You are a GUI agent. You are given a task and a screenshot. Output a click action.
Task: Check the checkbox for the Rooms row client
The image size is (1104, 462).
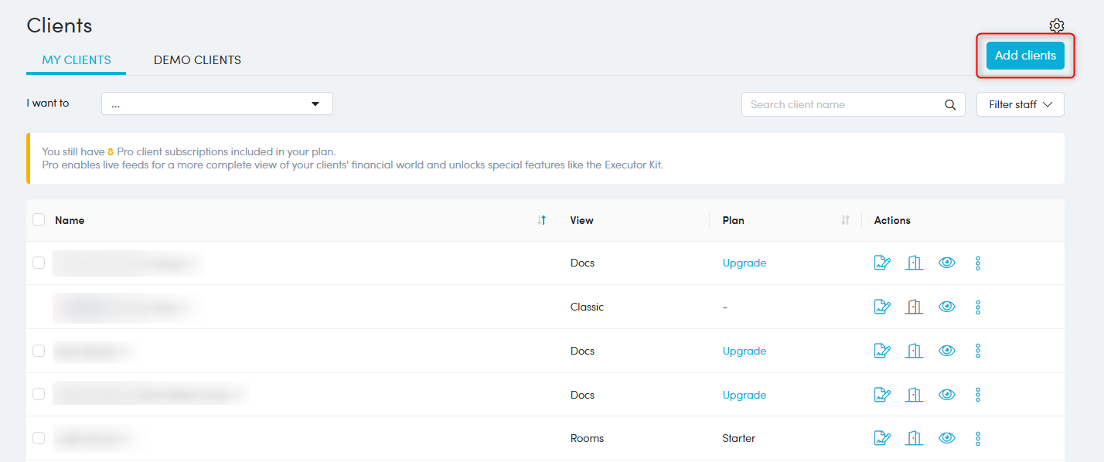point(39,438)
